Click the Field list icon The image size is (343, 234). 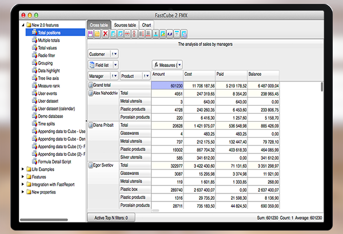[91, 65]
